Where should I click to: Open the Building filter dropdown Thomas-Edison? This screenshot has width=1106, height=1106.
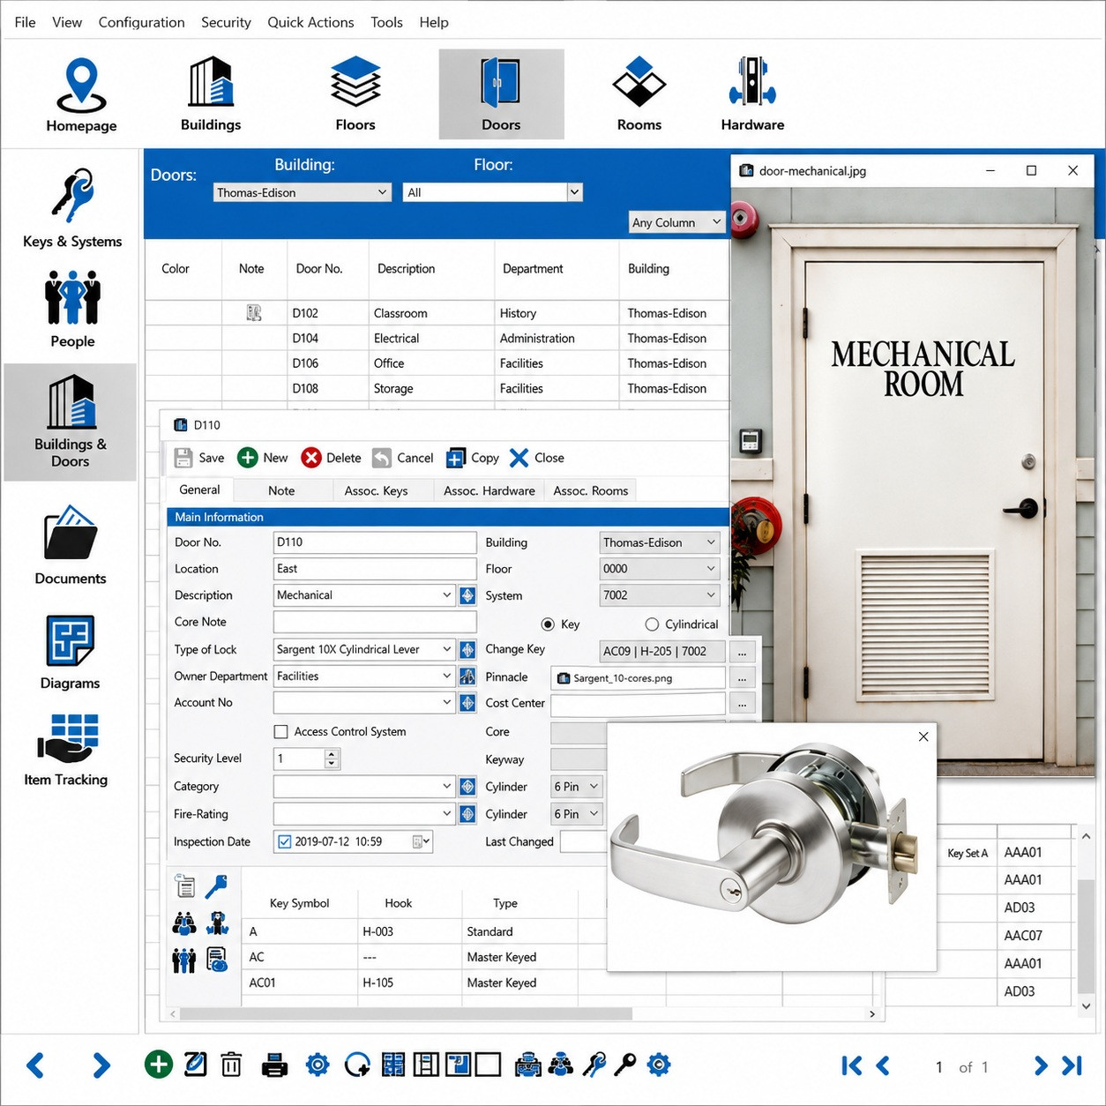tap(303, 192)
